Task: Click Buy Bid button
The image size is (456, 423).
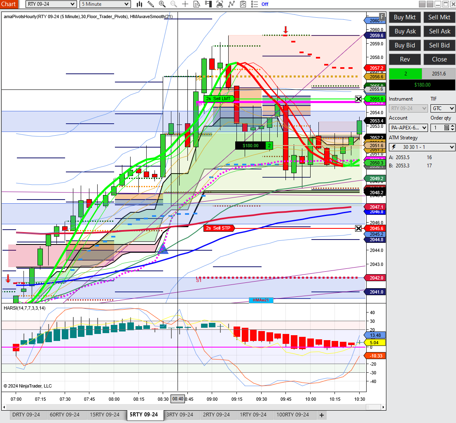Action: [405, 45]
